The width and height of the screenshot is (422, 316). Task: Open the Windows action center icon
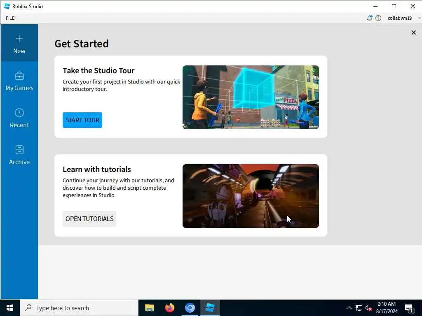point(409,308)
